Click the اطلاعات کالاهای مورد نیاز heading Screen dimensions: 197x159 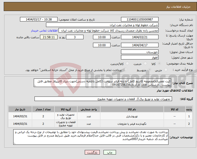click(x=175, y=90)
